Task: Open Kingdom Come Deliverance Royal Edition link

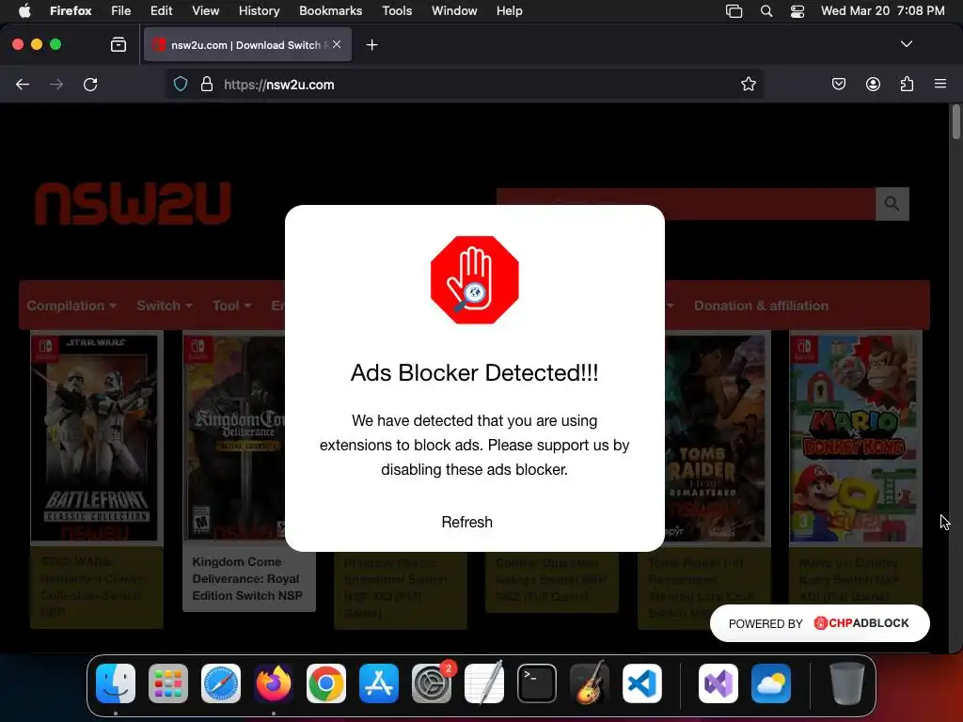Action: (247, 579)
